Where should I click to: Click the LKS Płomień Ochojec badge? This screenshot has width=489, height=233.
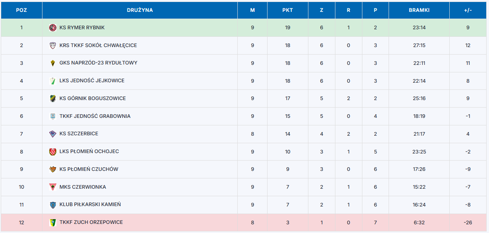click(53, 152)
